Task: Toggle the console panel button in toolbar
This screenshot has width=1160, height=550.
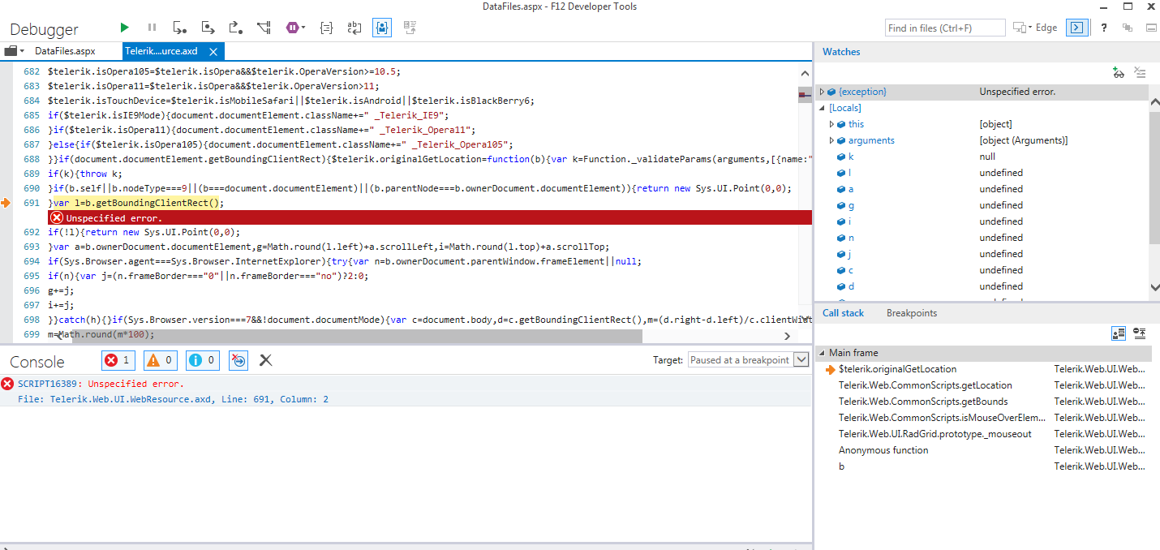Action: click(1076, 28)
